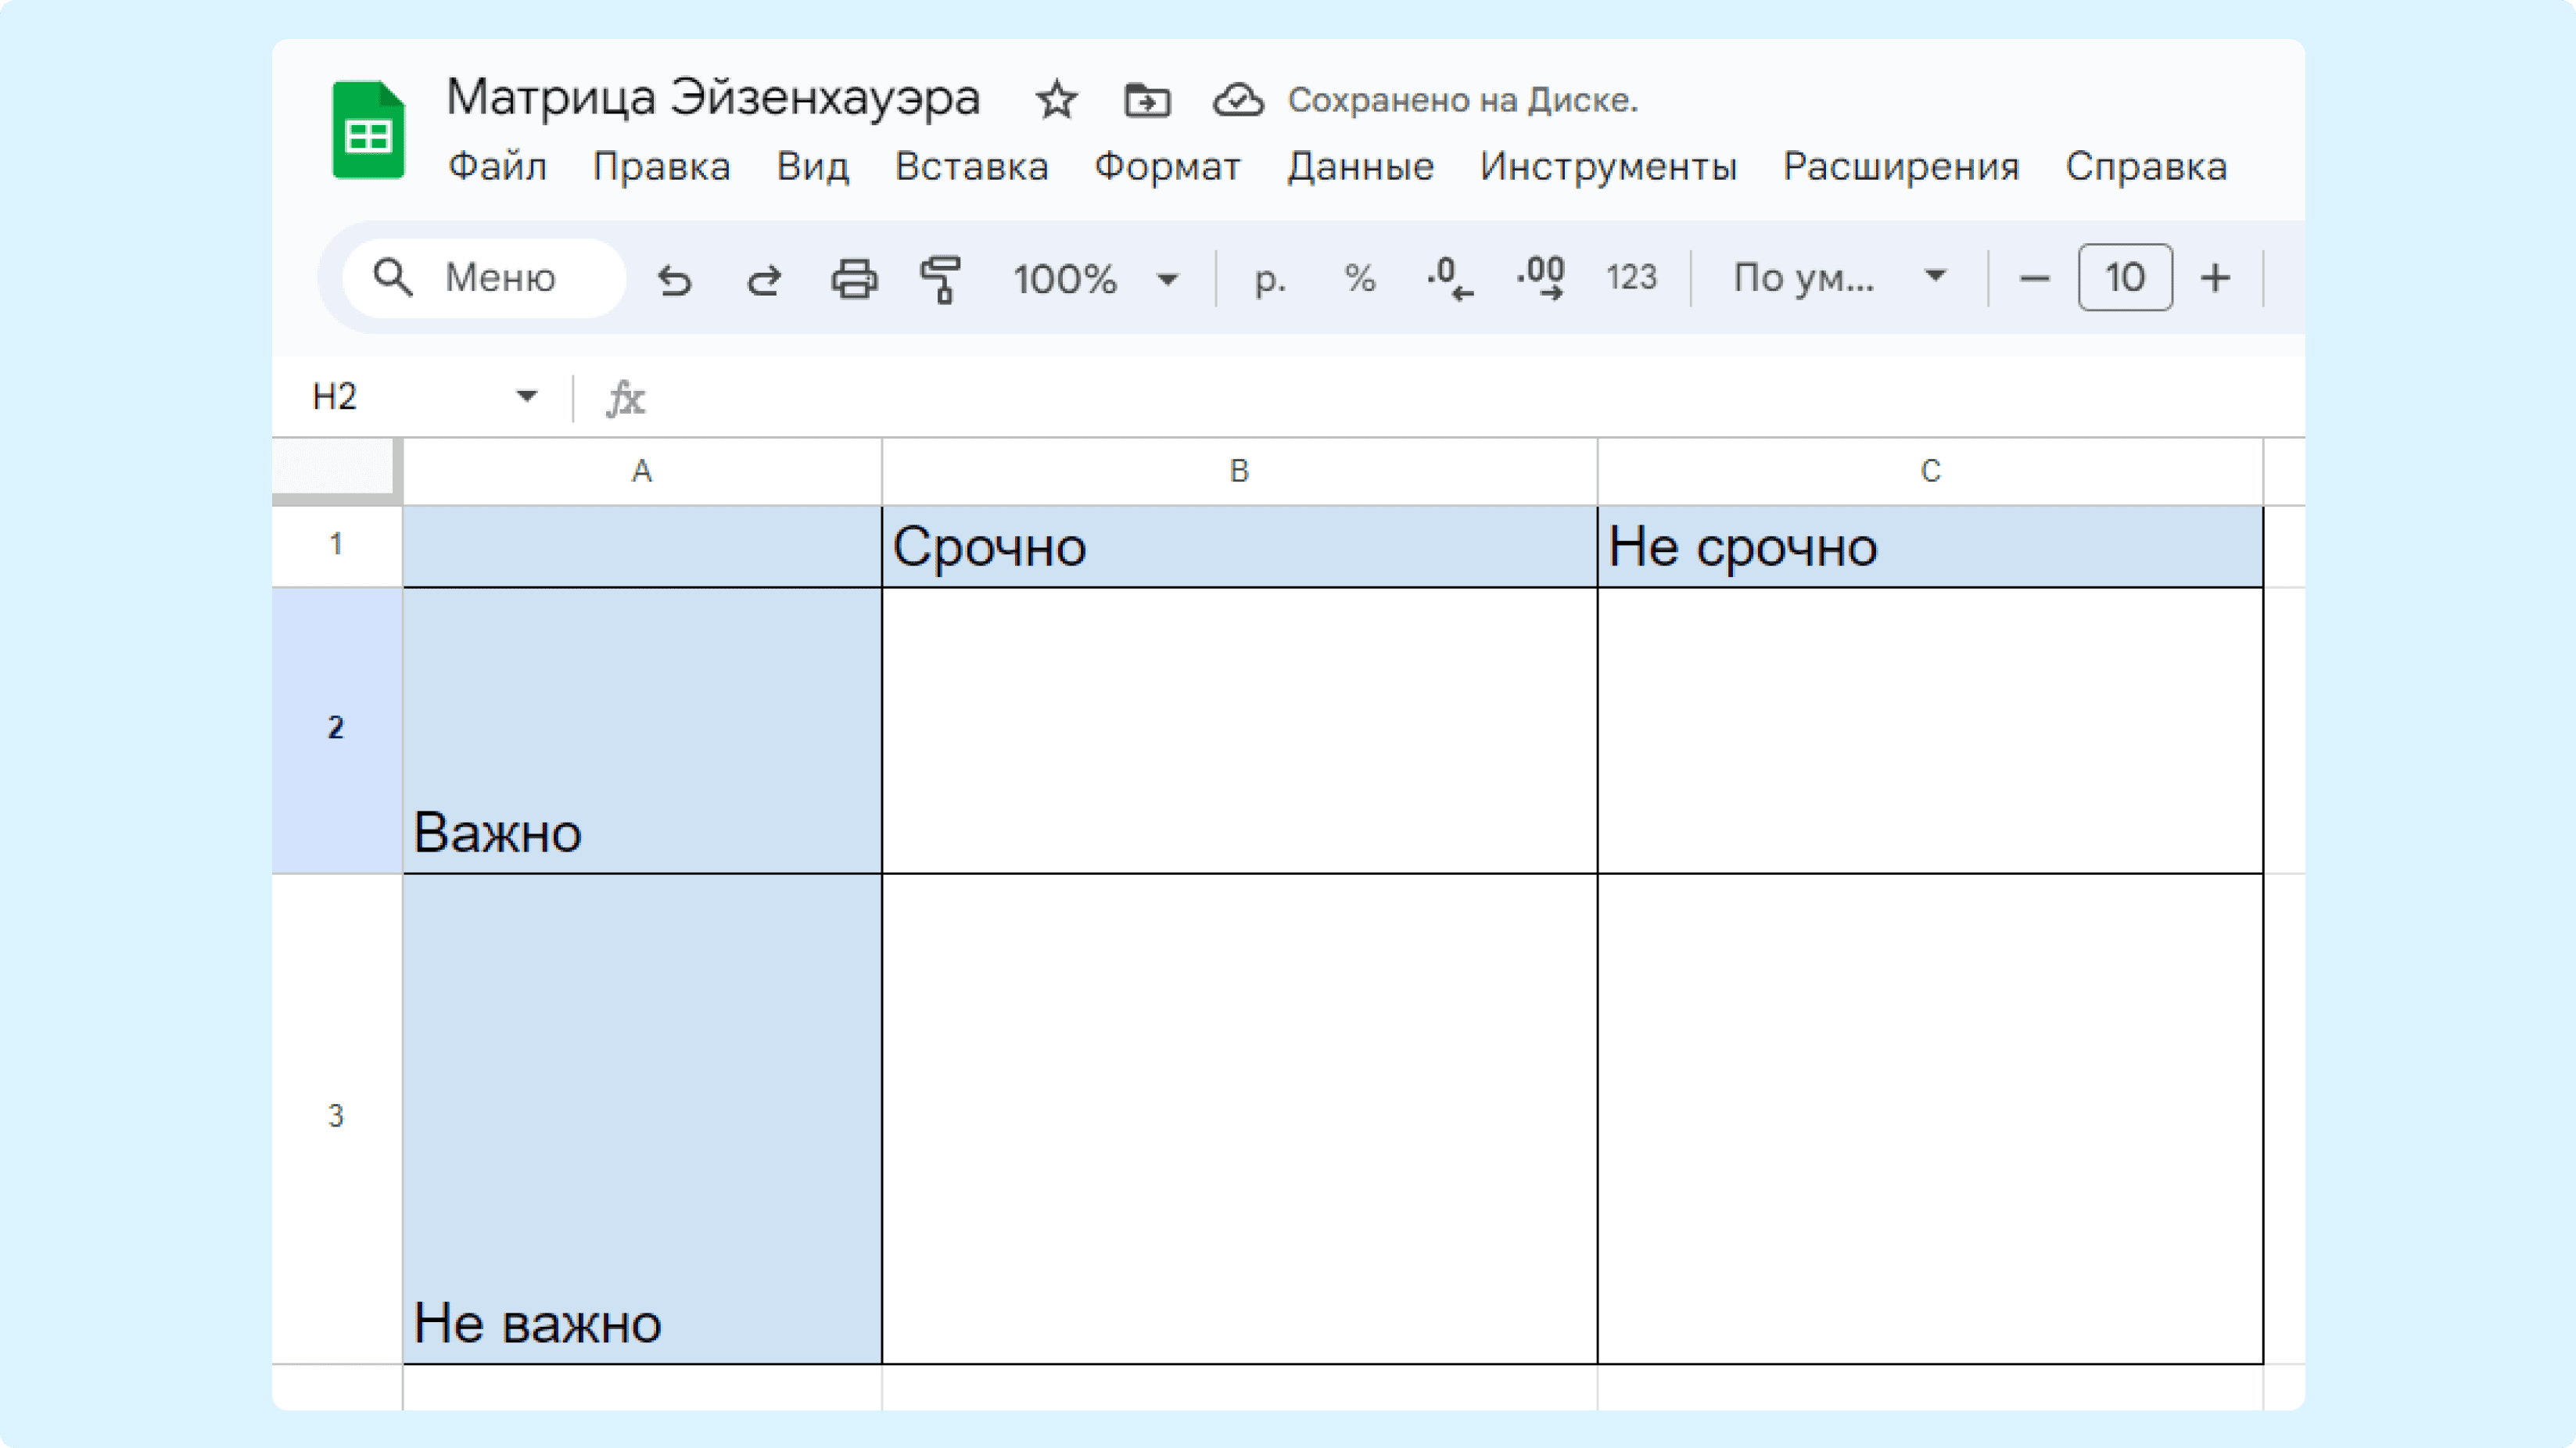
Task: Select empty cell B2 under Срочно
Action: pyautogui.click(x=1239, y=730)
